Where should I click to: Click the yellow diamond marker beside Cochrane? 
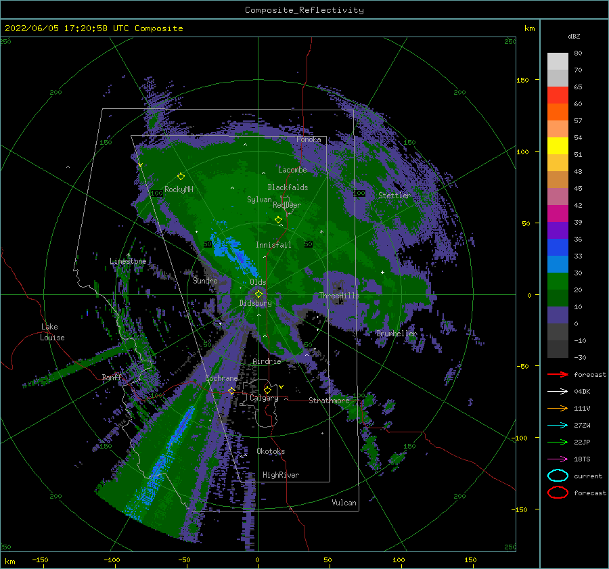coord(231,390)
